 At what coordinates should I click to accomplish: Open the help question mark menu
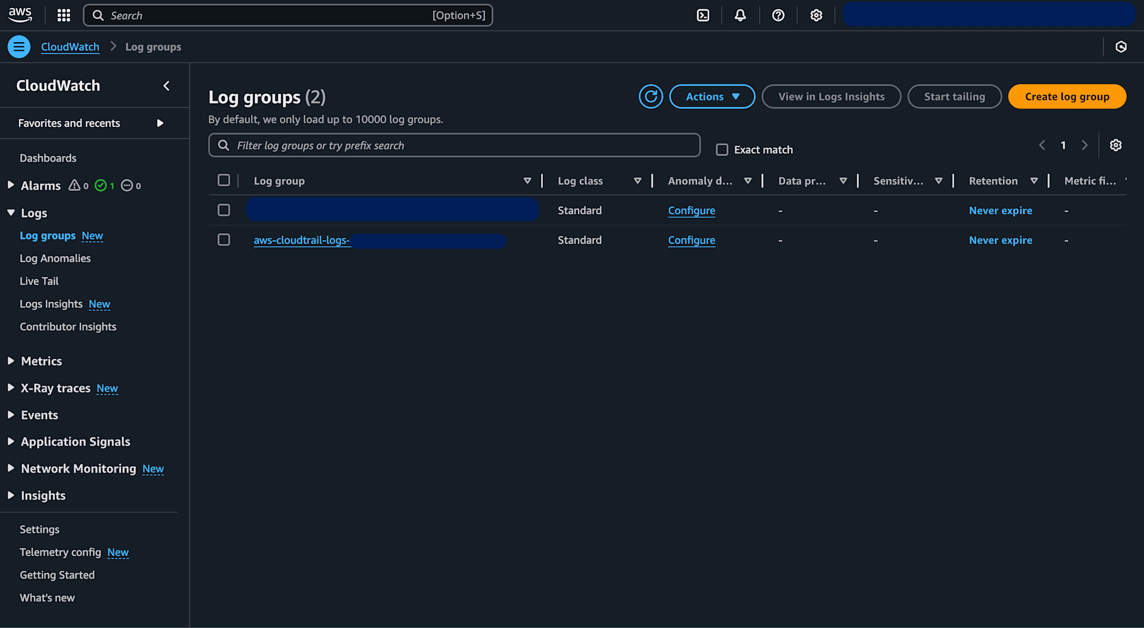pyautogui.click(x=778, y=15)
